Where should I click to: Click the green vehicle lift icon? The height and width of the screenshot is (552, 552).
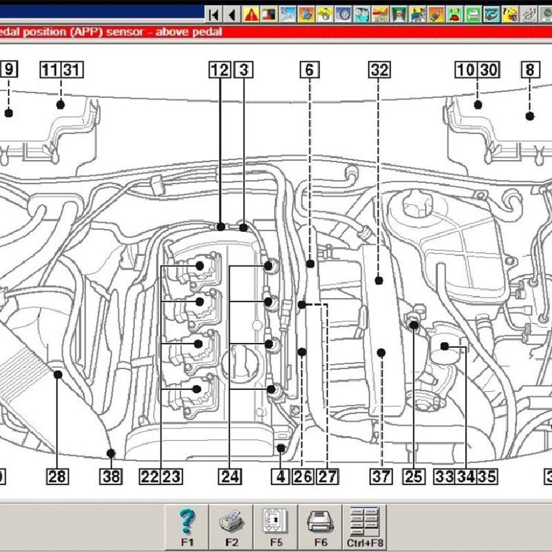click(399, 14)
